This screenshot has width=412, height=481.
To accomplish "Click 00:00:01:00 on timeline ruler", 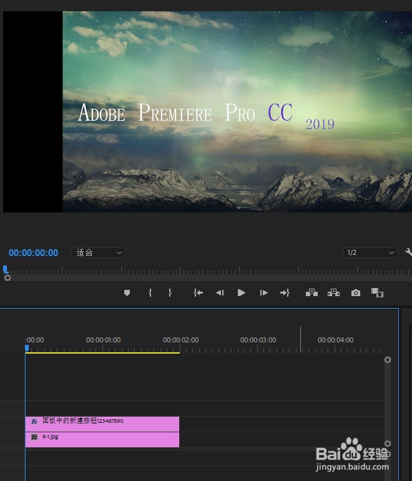I will 103,340.
